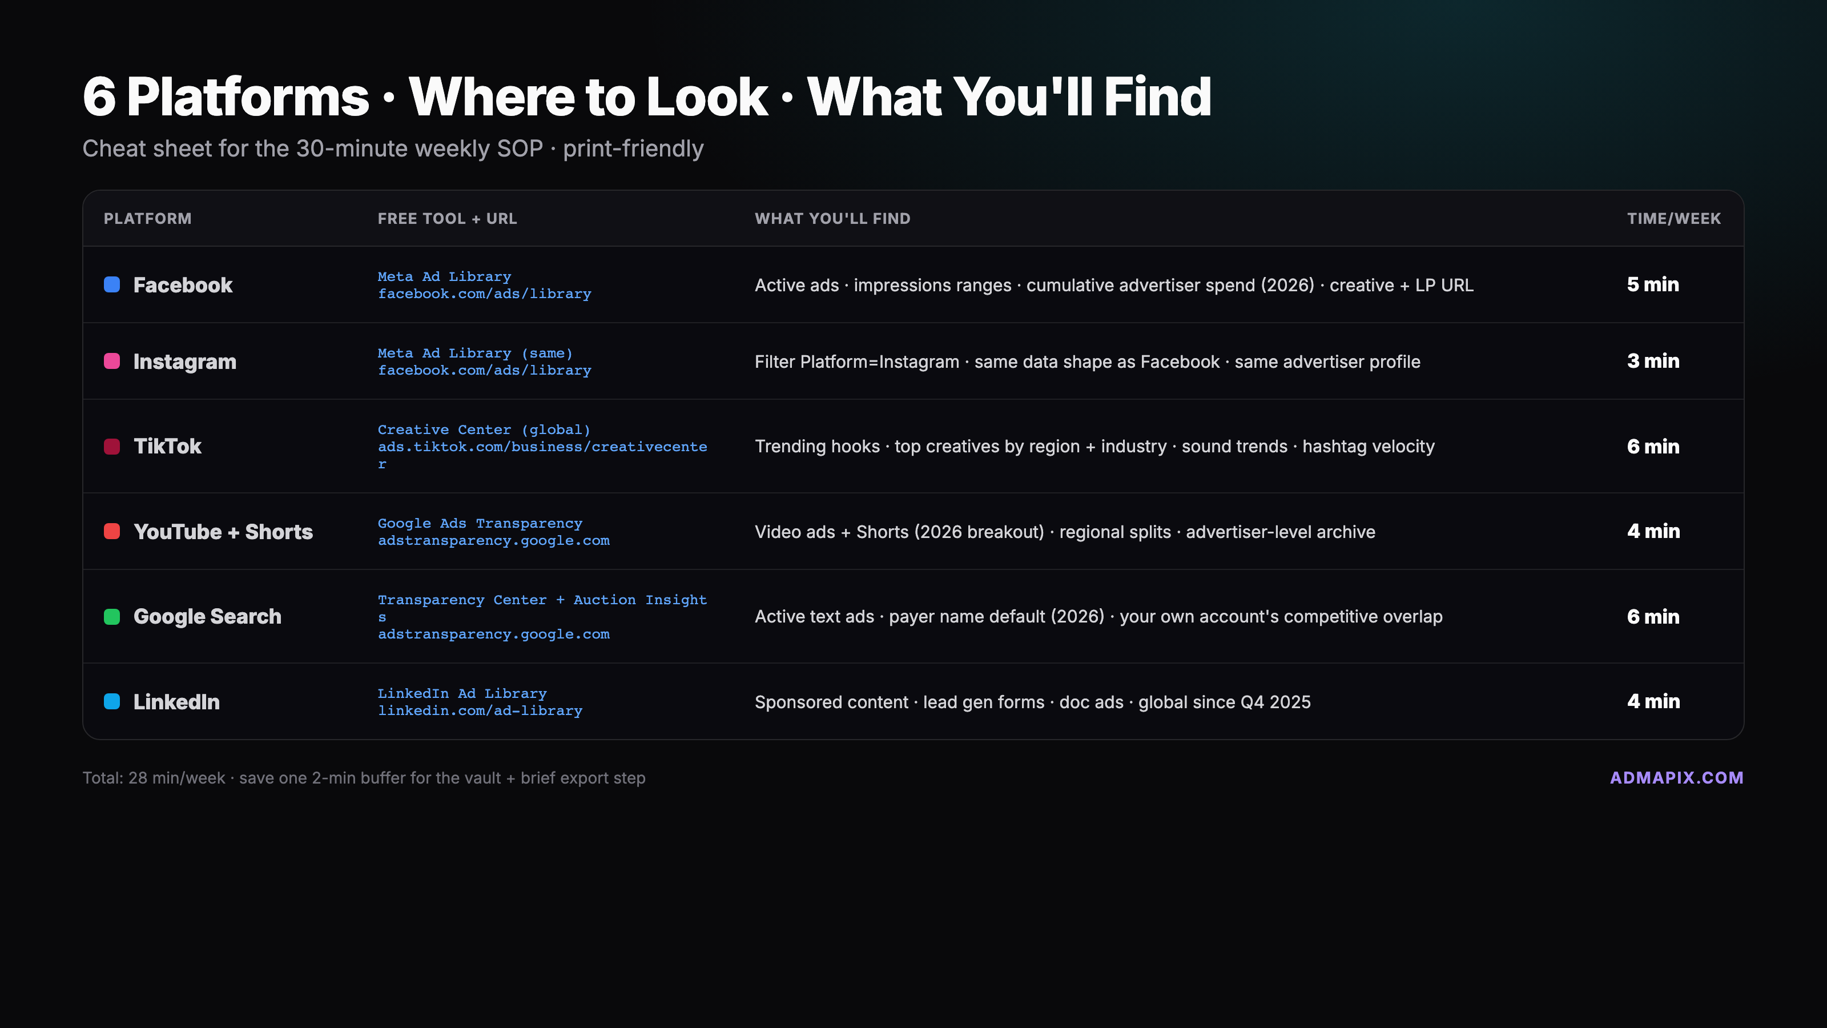Click the Google Search description text

(1098, 617)
